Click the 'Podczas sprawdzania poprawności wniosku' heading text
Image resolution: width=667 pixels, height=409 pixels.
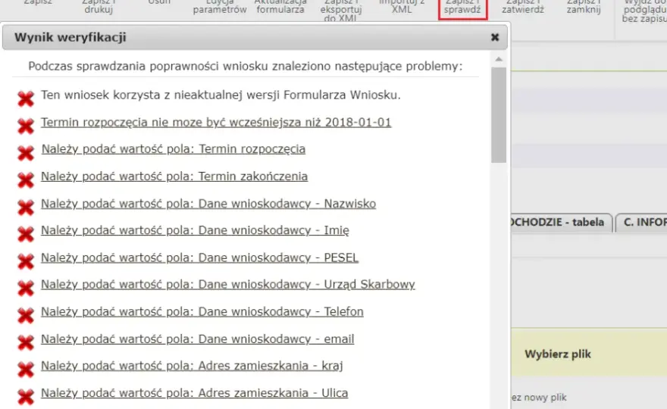pyautogui.click(x=245, y=67)
